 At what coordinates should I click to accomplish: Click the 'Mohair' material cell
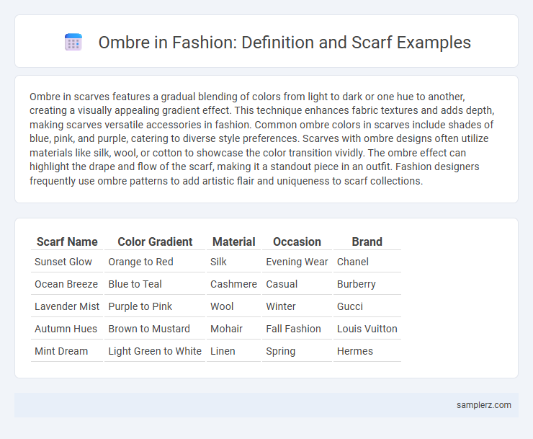point(233,329)
